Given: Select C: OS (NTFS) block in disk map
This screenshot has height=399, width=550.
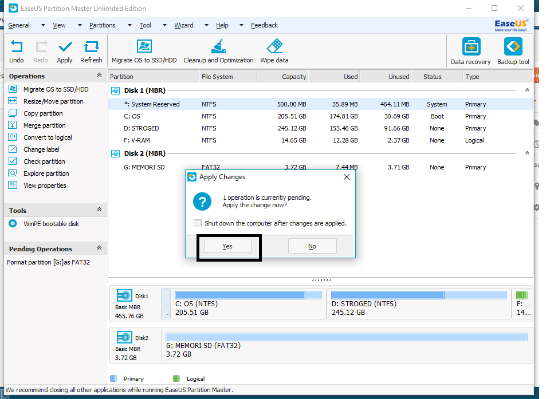Looking at the screenshot, I should point(248,303).
